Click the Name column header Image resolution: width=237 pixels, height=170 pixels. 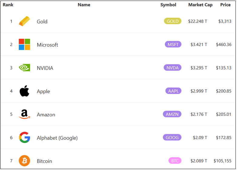[x=84, y=5]
